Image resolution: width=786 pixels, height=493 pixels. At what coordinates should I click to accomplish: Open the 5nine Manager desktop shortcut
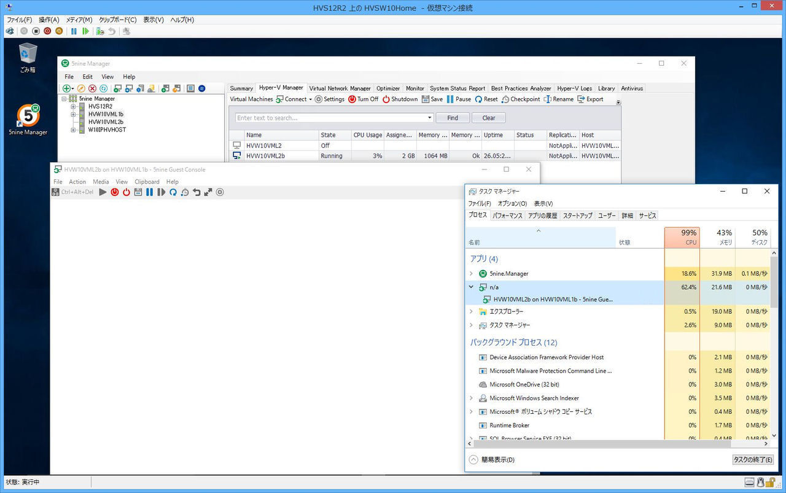coord(28,119)
